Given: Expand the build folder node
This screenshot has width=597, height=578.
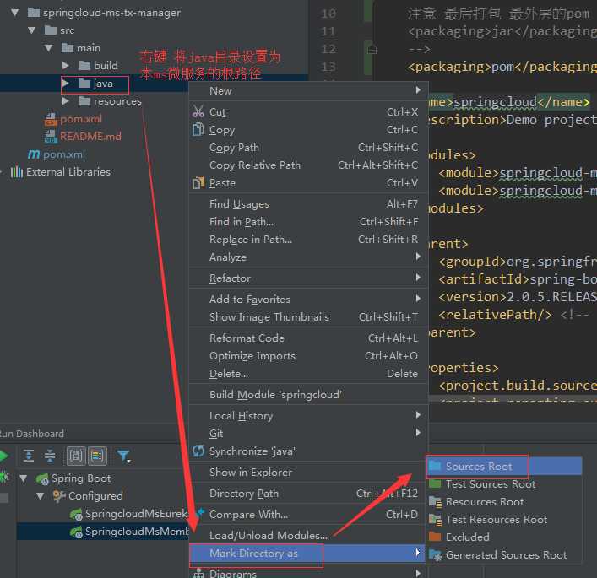Looking at the screenshot, I should point(66,66).
